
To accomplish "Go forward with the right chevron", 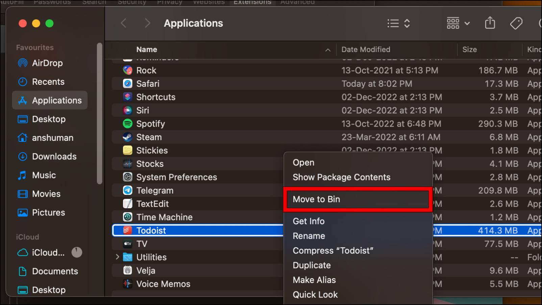I will pyautogui.click(x=147, y=23).
